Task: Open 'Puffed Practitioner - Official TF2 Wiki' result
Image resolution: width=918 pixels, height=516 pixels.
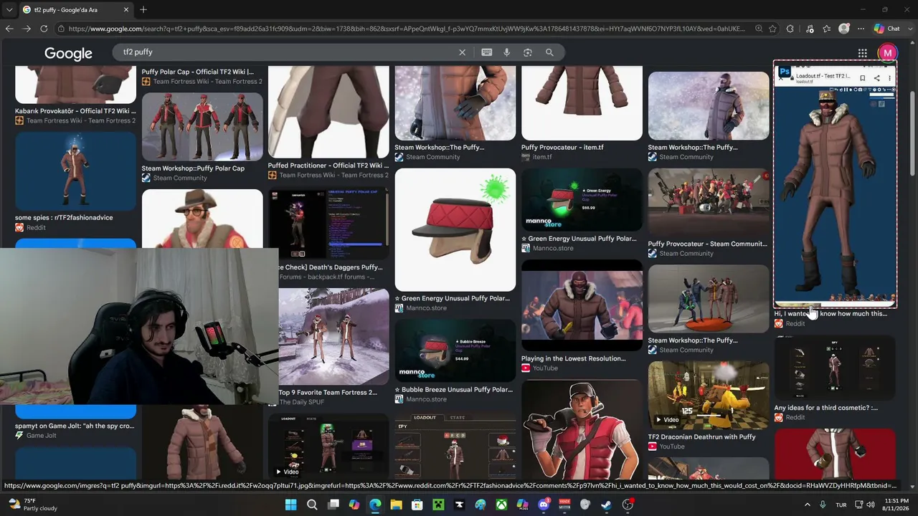Action: tap(328, 166)
